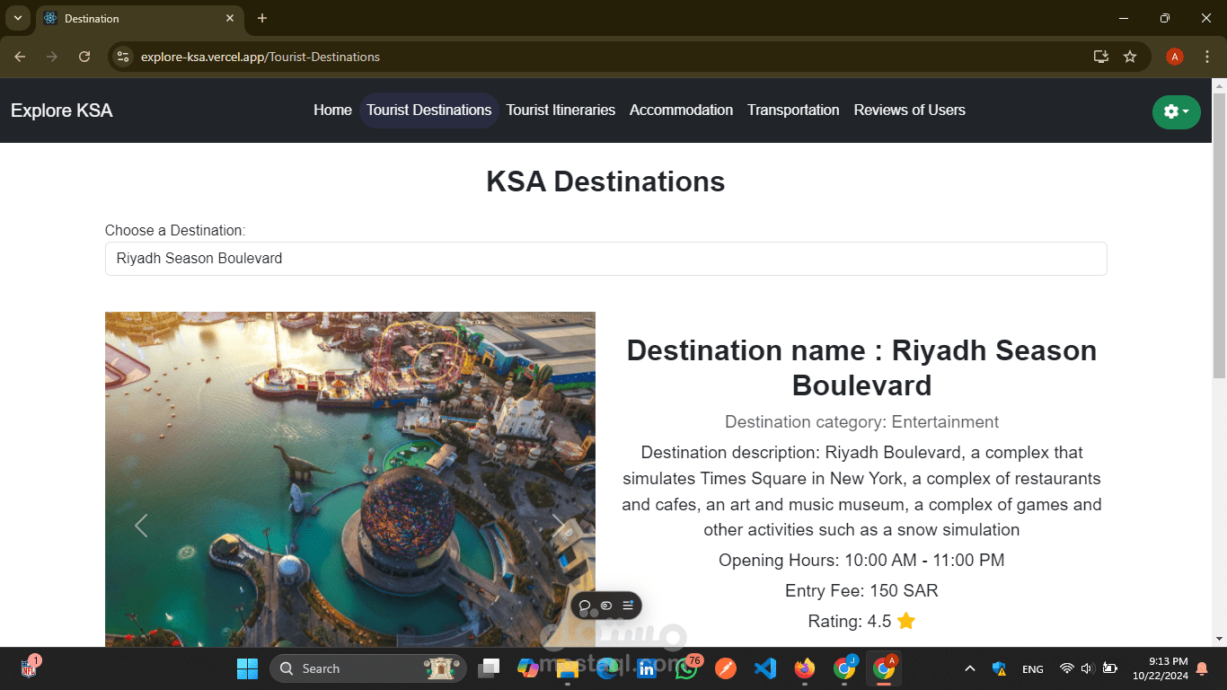
Task: Open Firefox from taskbar
Action: click(x=805, y=668)
